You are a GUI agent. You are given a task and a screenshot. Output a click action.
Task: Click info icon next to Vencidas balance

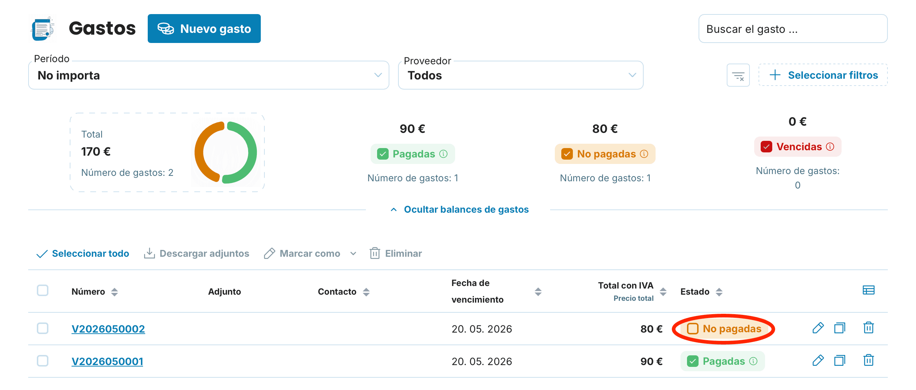tap(830, 147)
